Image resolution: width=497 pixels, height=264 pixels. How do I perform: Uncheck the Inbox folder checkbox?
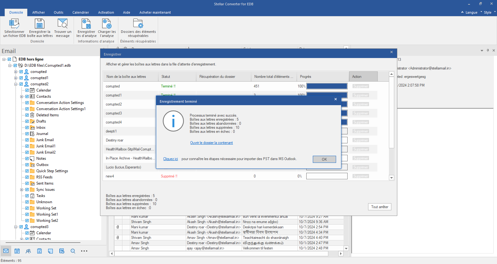tap(27, 128)
